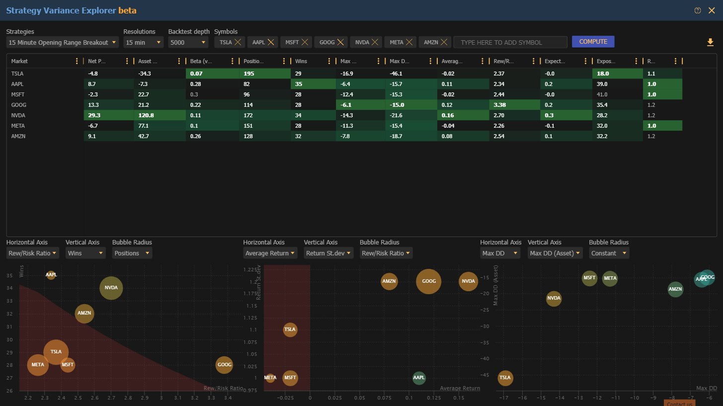Click the 29.3 cell in NVDA row
The image size is (723, 406).
click(109, 114)
